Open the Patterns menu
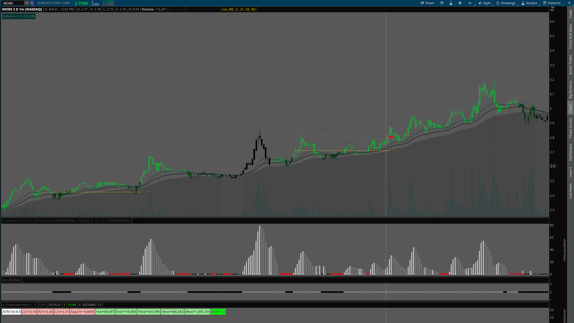 pos(552,3)
